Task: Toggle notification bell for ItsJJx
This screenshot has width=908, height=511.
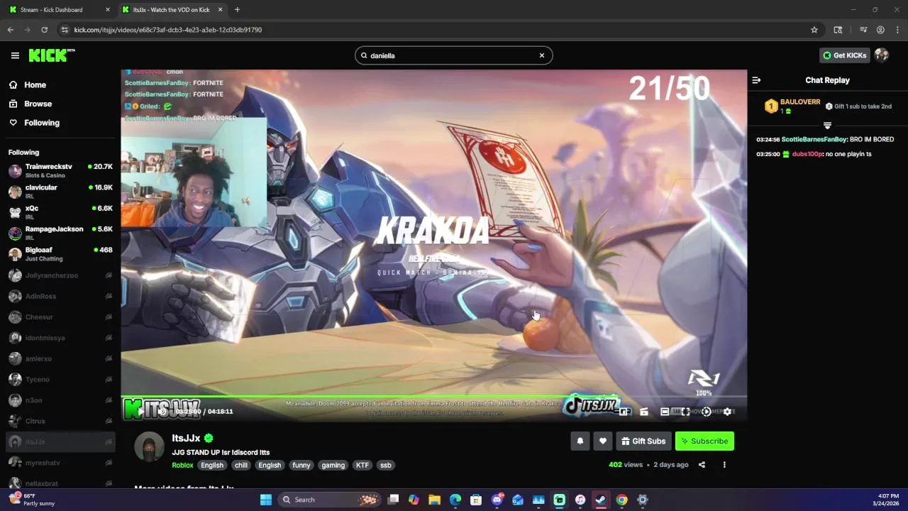Action: click(x=580, y=441)
